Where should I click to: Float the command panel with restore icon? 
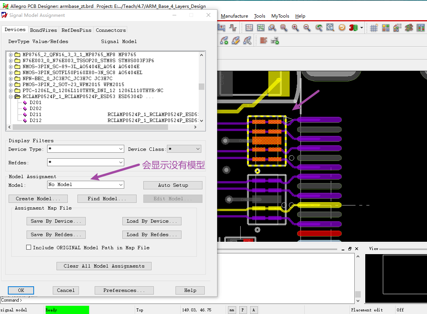tap(350, 249)
